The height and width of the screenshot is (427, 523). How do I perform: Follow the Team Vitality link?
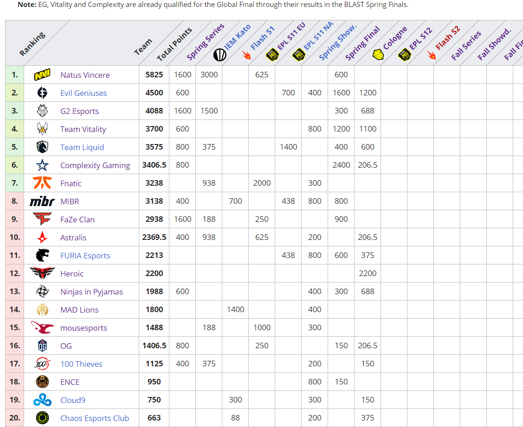83,129
